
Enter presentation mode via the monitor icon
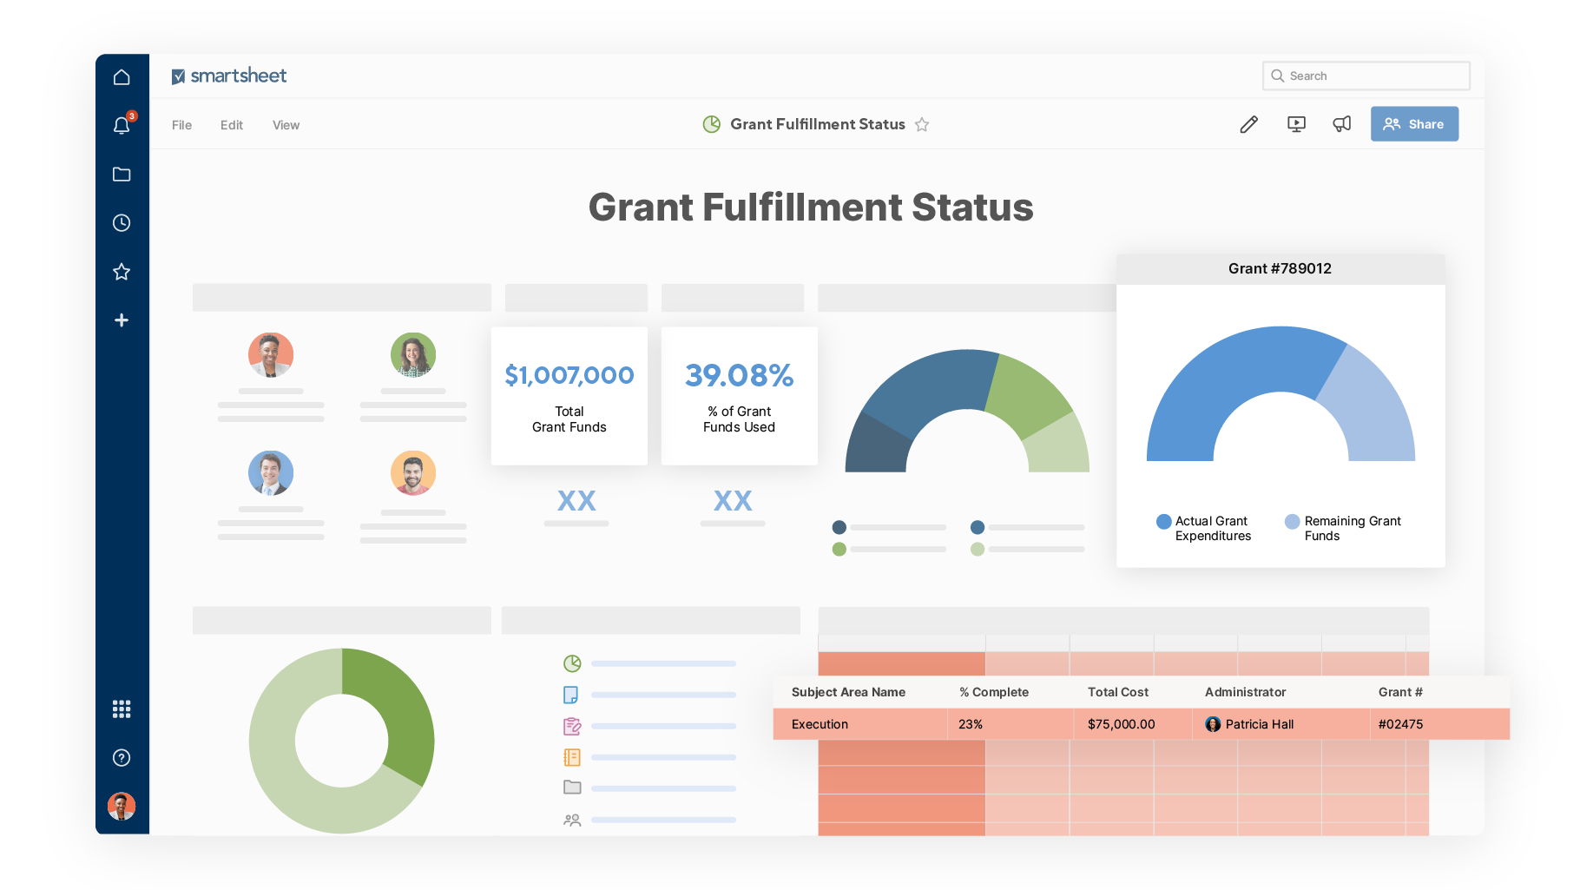pos(1295,124)
